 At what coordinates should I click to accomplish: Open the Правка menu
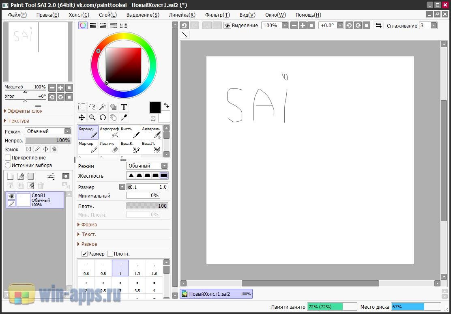click(48, 15)
